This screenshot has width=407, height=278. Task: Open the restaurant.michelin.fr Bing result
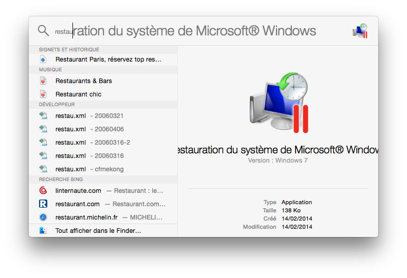pyautogui.click(x=103, y=217)
